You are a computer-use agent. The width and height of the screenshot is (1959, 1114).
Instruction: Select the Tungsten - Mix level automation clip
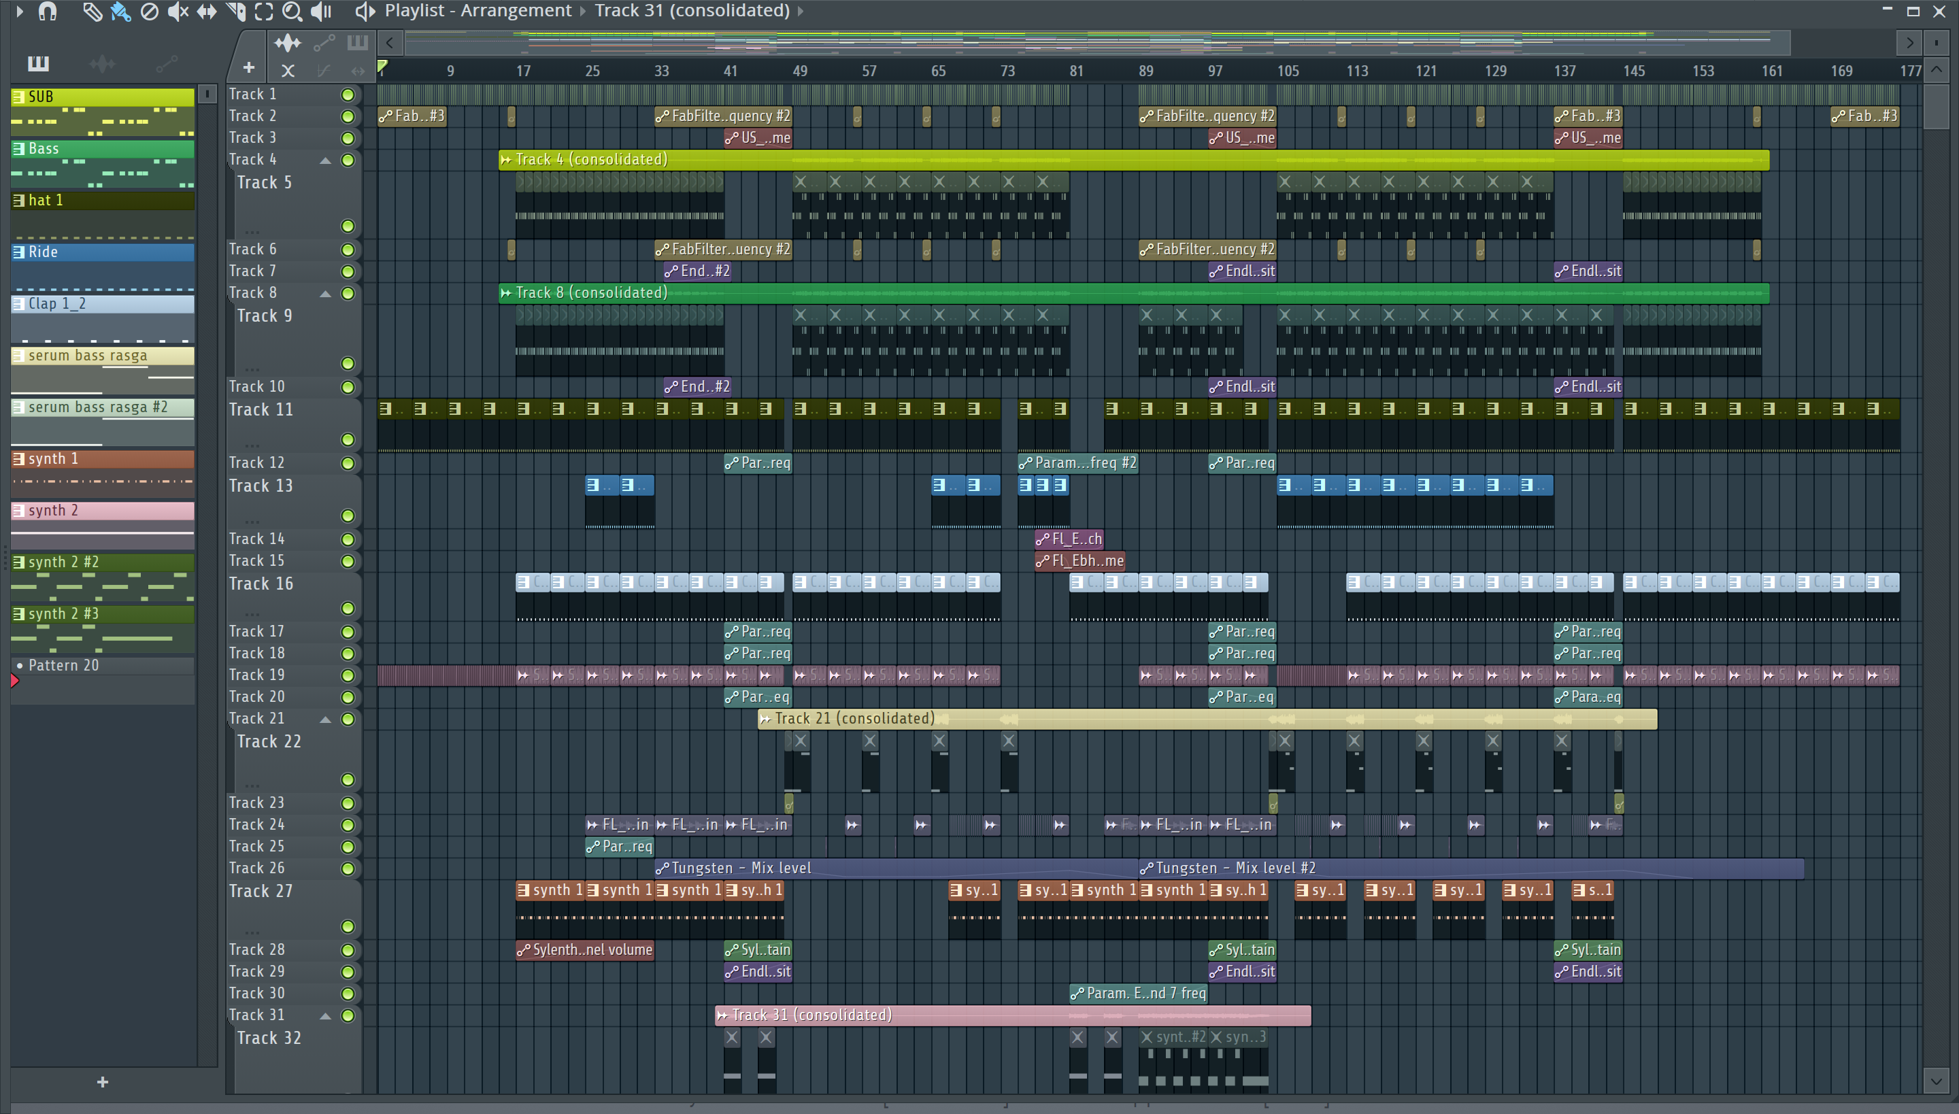(x=896, y=868)
